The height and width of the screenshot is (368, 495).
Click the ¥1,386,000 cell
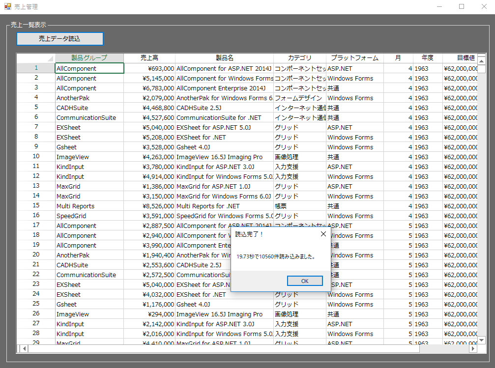(149, 186)
